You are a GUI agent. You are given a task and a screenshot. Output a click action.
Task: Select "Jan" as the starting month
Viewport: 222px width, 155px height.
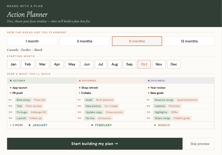tap(13, 64)
